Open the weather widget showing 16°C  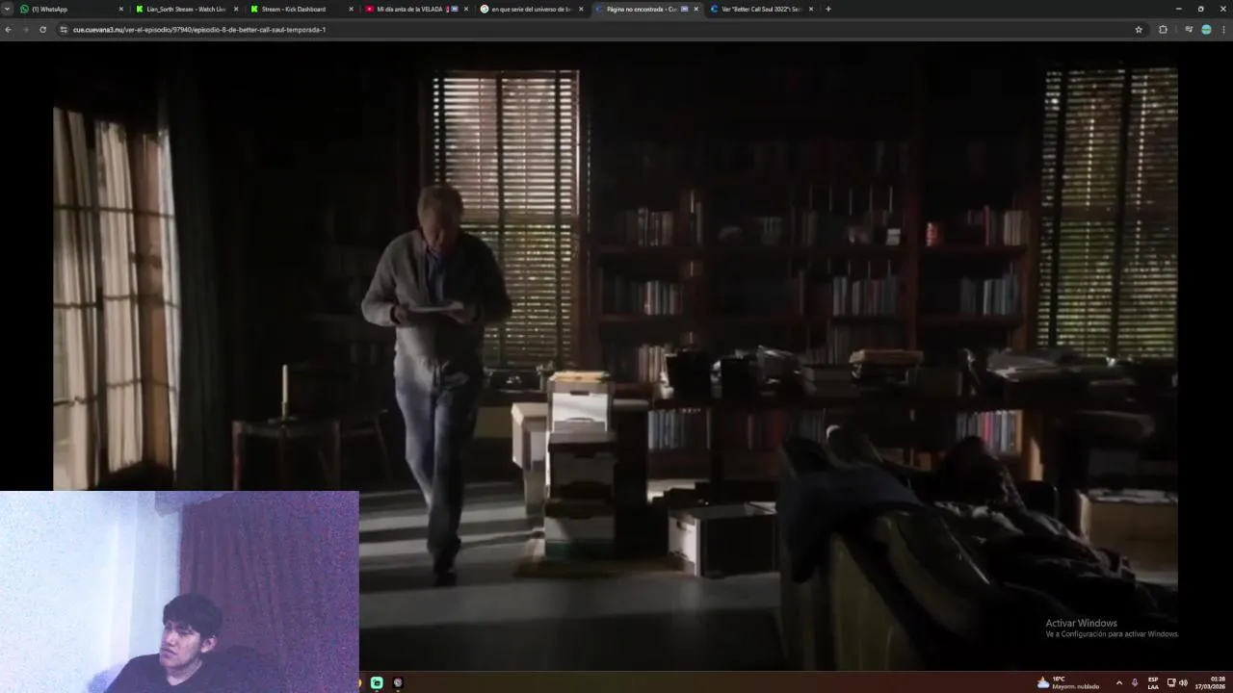pyautogui.click(x=1068, y=682)
